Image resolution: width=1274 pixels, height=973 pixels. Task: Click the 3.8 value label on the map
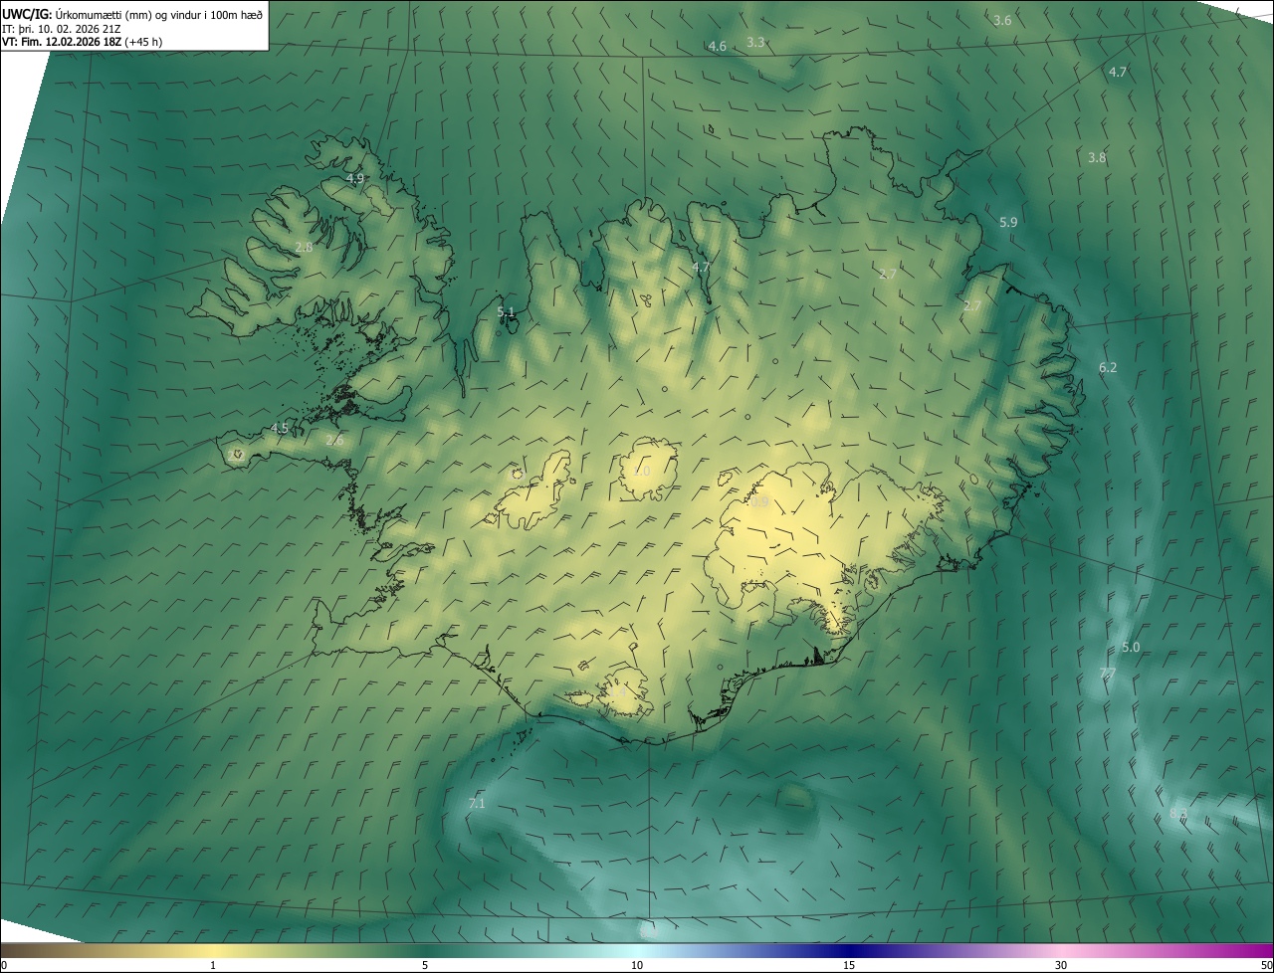click(1097, 157)
